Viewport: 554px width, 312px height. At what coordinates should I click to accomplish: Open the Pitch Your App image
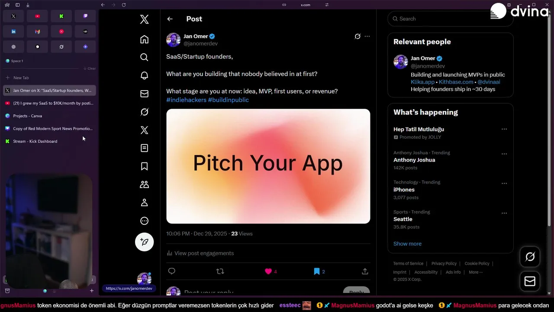(268, 166)
